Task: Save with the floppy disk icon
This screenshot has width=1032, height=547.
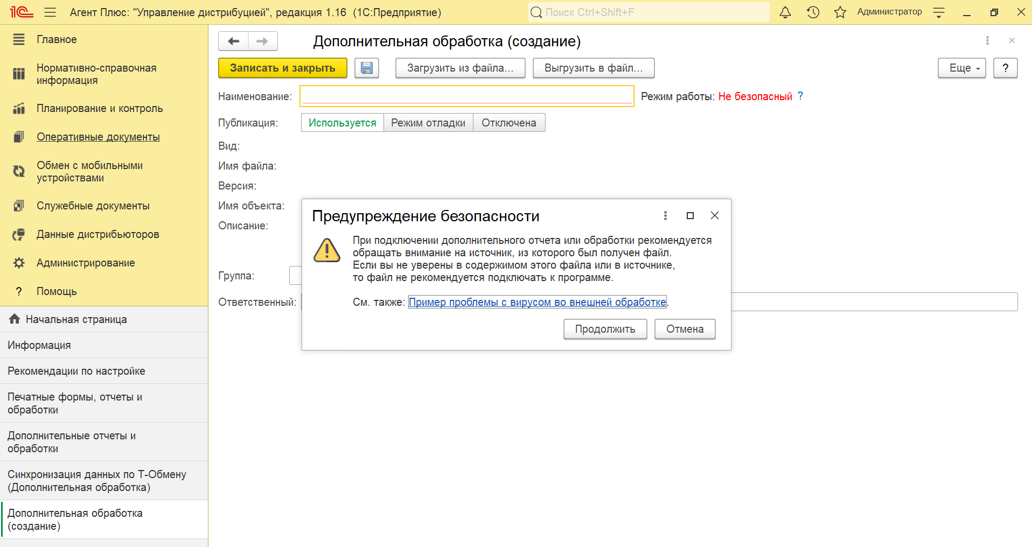Action: [367, 68]
